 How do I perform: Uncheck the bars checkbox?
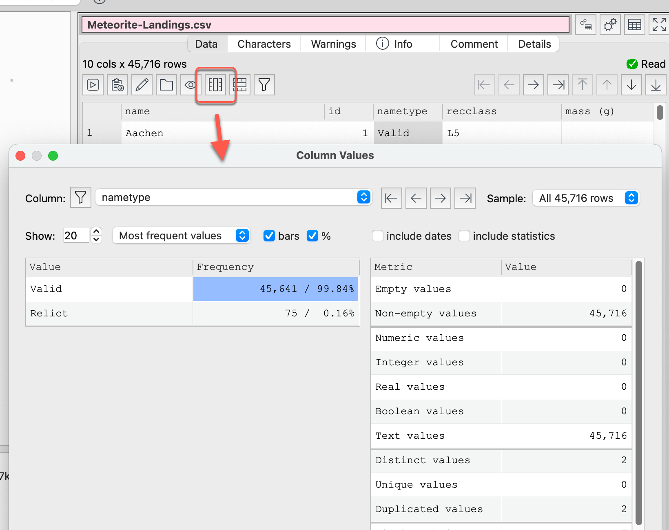click(x=269, y=236)
